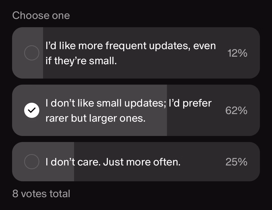Click the "Choose one" poll heading
Screen dimensions: 272x210
[x=41, y=16]
